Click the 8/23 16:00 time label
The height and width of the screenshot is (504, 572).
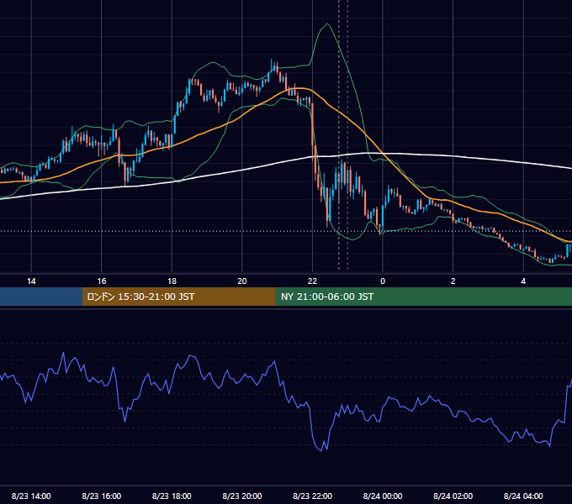click(102, 496)
